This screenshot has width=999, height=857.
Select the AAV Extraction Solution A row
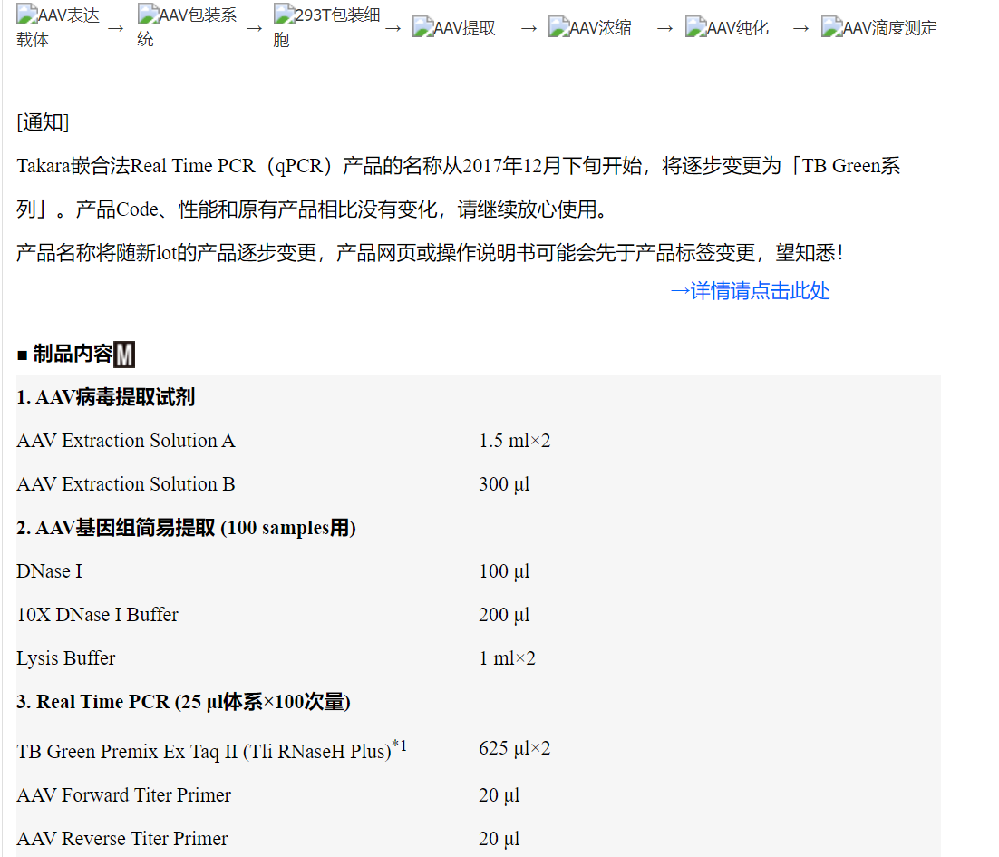click(125, 441)
